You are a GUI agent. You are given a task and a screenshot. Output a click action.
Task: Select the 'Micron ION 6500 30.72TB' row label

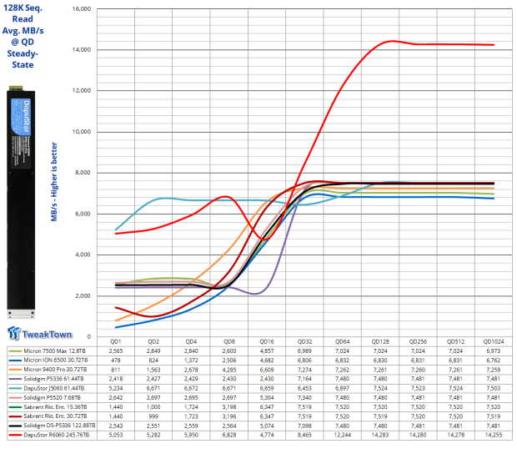click(x=56, y=361)
